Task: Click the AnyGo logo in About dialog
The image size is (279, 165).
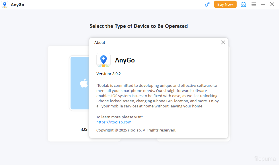Action: 104,60
